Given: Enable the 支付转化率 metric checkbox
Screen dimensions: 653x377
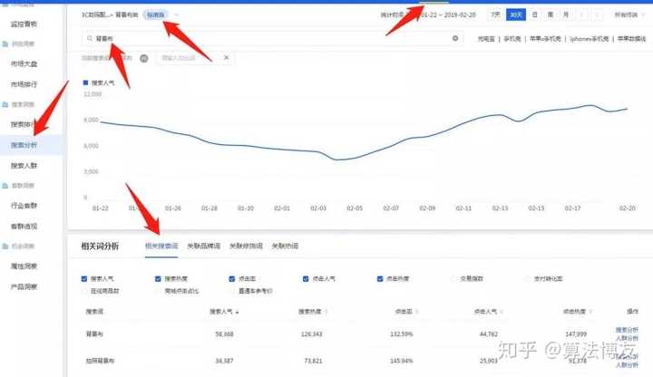Looking at the screenshot, I should [x=528, y=279].
